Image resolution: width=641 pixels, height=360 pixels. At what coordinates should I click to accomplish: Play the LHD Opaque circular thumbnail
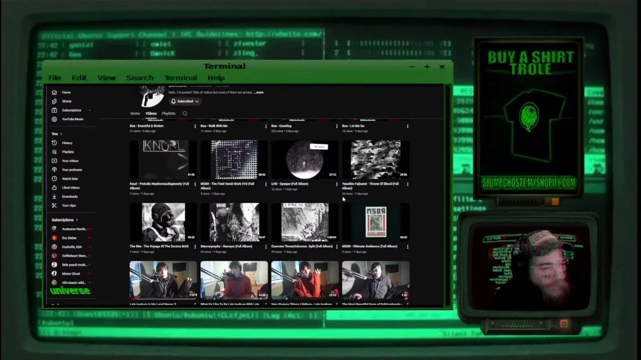[304, 159]
